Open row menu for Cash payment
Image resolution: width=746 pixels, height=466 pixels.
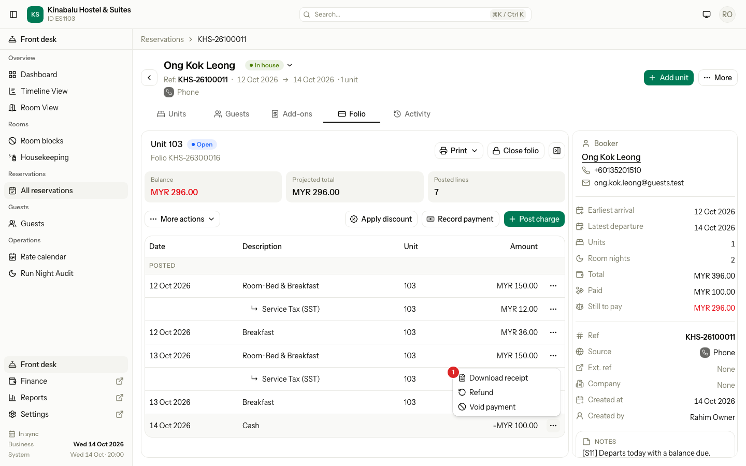click(x=553, y=426)
